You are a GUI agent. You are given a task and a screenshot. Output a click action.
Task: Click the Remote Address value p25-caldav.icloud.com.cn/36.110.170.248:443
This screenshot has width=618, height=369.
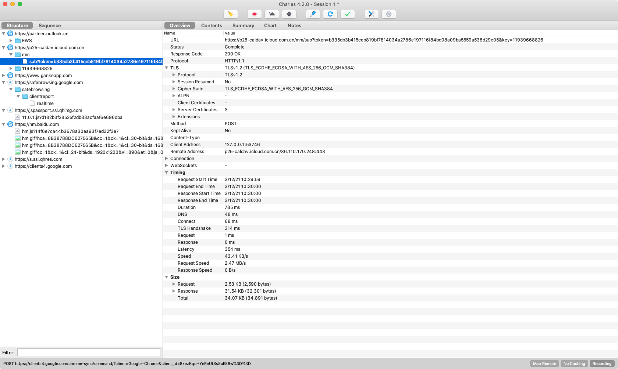(x=275, y=152)
